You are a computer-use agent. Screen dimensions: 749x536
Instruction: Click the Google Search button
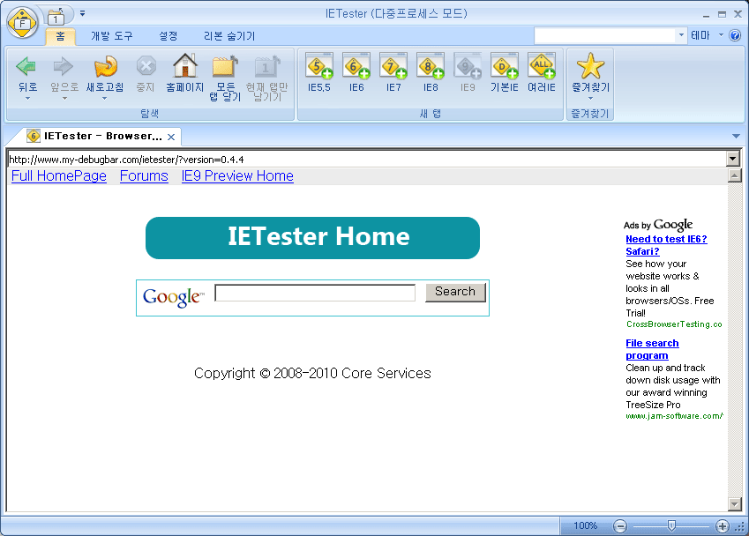point(455,292)
